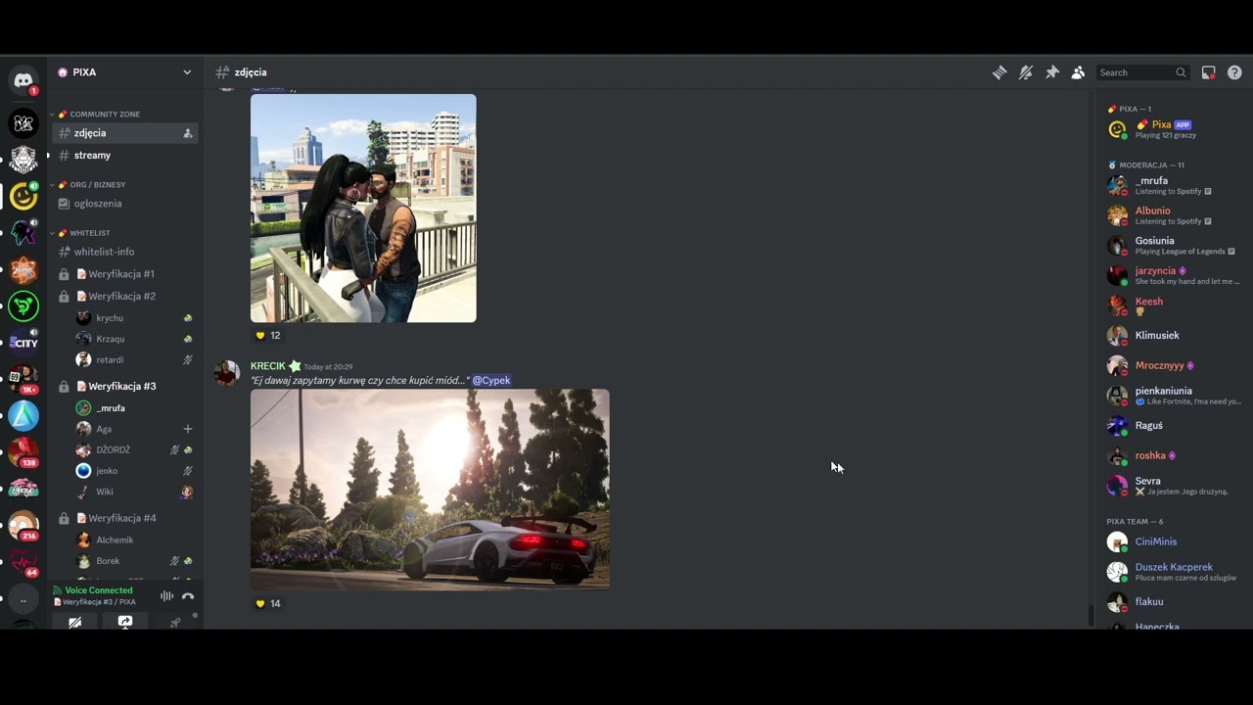The image size is (1253, 705).
Task: Open the server icon with 138 badge
Action: (x=23, y=452)
